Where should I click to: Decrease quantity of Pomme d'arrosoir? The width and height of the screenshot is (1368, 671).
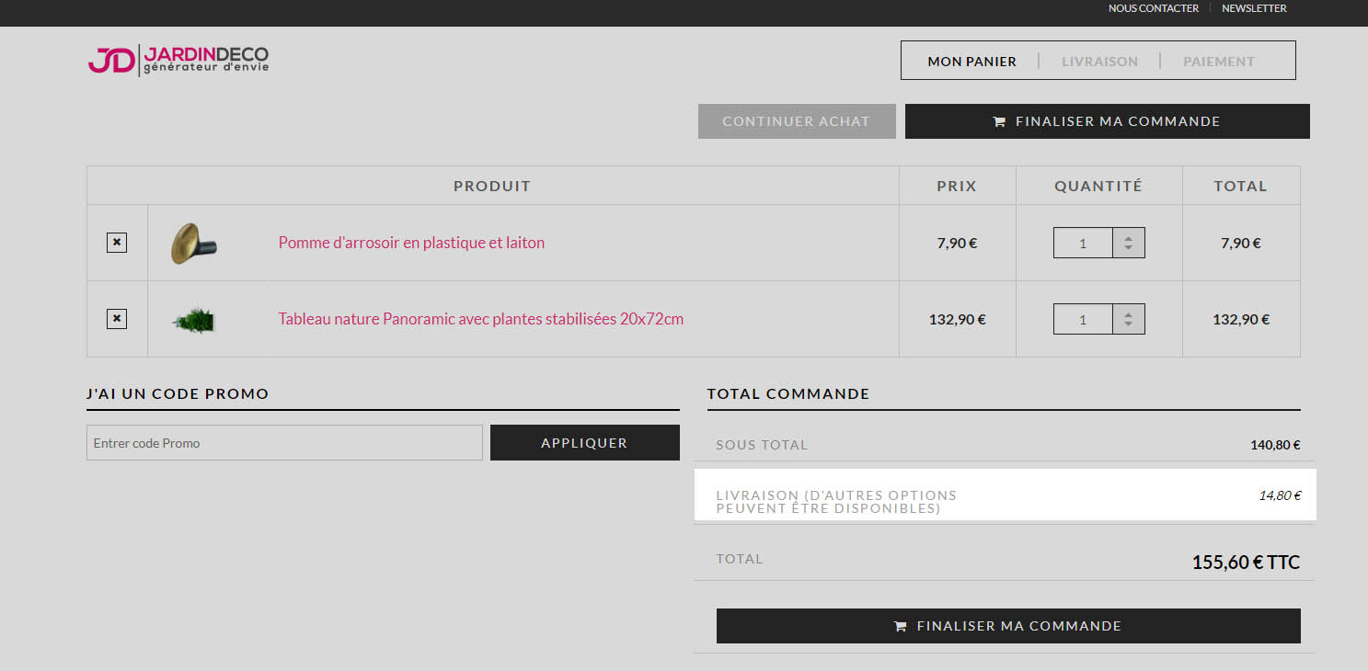[x=1128, y=249]
